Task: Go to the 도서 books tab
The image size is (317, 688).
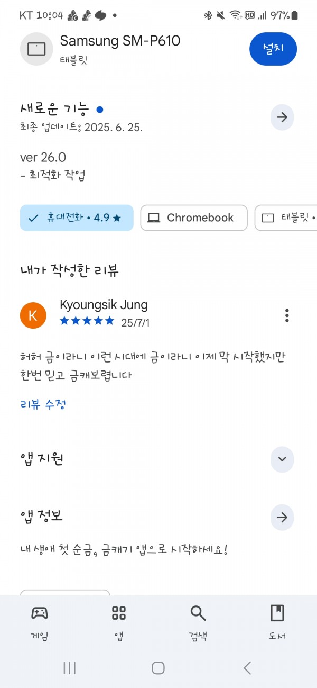Action: (x=277, y=622)
